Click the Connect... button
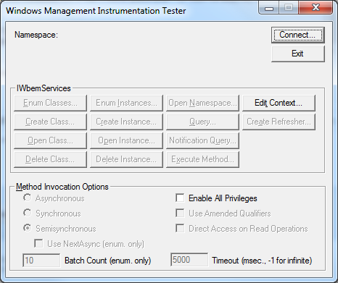The width and height of the screenshot is (338, 283). 297,35
